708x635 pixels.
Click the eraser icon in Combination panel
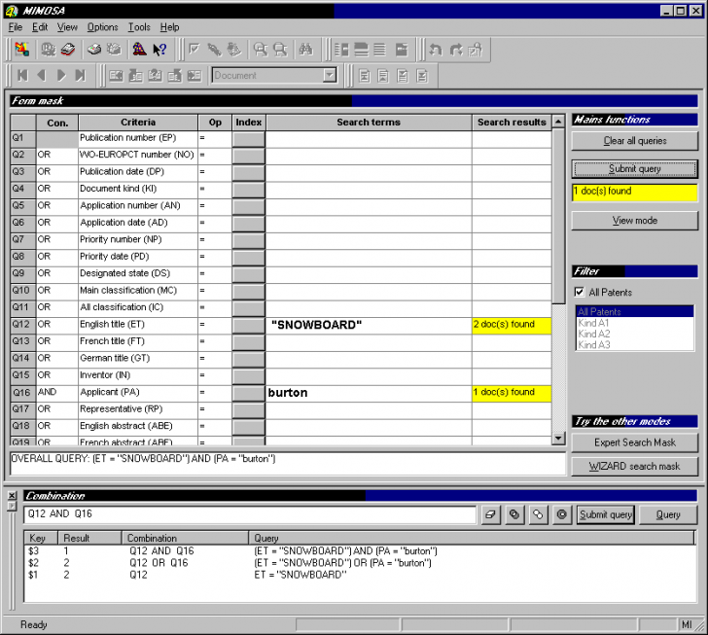click(x=490, y=514)
